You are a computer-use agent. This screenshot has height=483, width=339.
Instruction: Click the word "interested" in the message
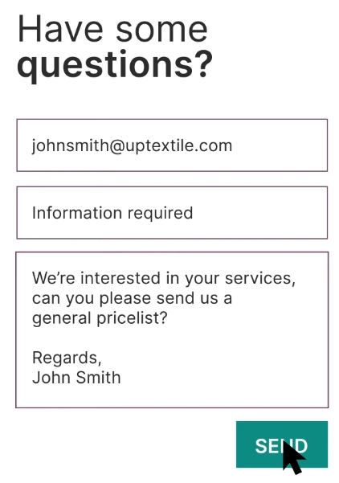[x=120, y=278]
